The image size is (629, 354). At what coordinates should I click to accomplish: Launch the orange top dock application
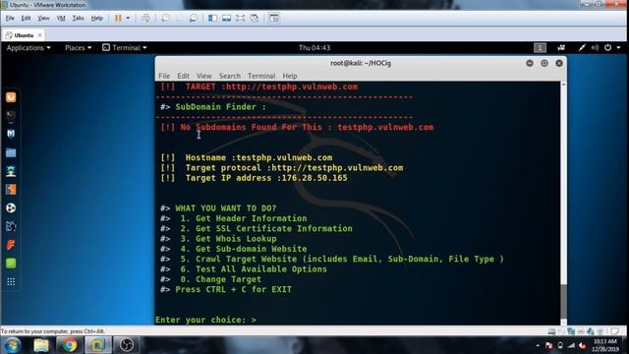click(11, 97)
